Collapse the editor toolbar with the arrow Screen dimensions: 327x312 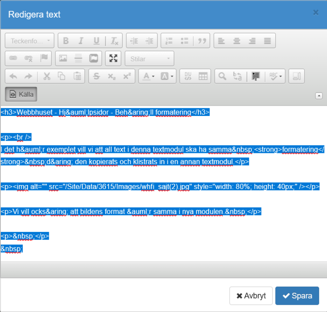[319, 96]
